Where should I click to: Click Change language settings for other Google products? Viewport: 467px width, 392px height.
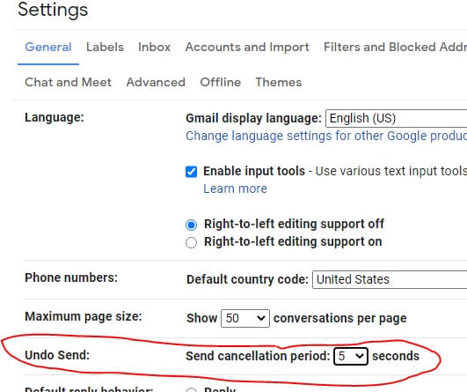326,136
